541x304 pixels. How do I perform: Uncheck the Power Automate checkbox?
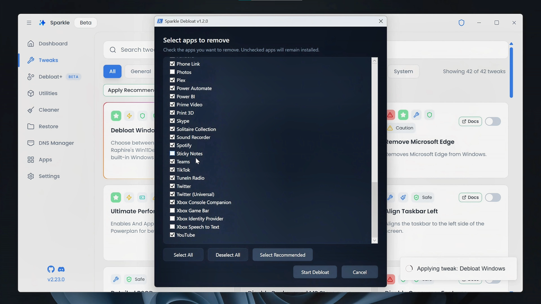(x=172, y=88)
